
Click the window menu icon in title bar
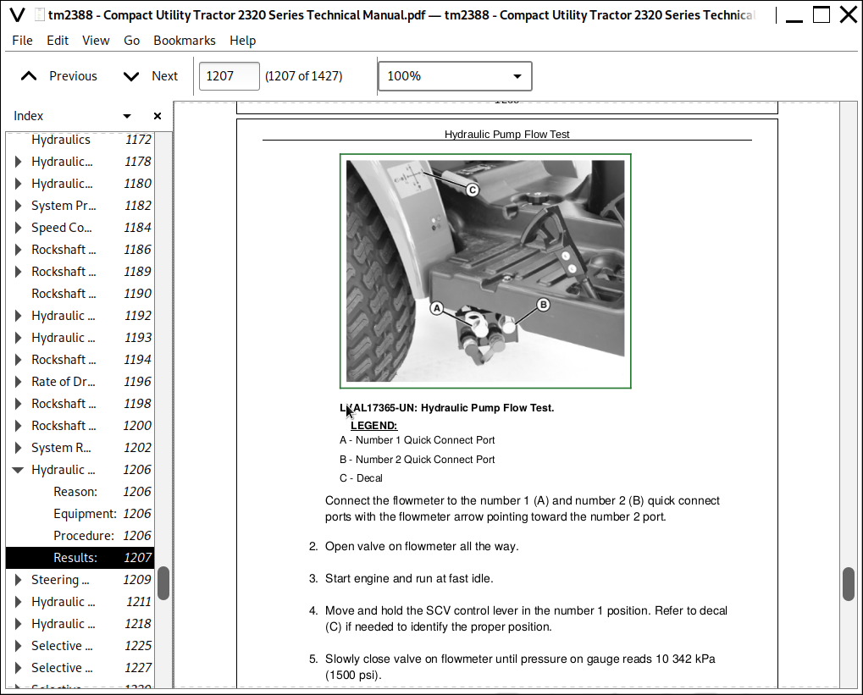[18, 15]
